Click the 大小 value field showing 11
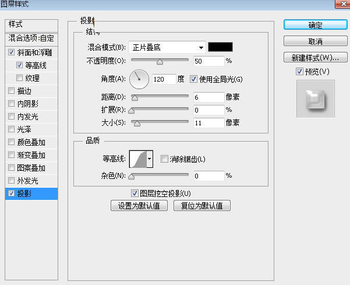 208,123
